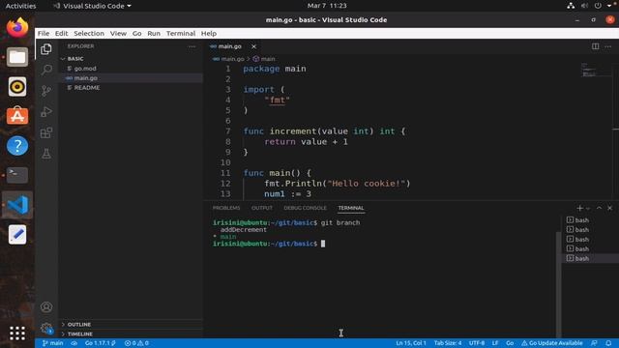The width and height of the screenshot is (619, 348).
Task: Open Rhythmbox from the Ubuntu dock
Action: 17,87
